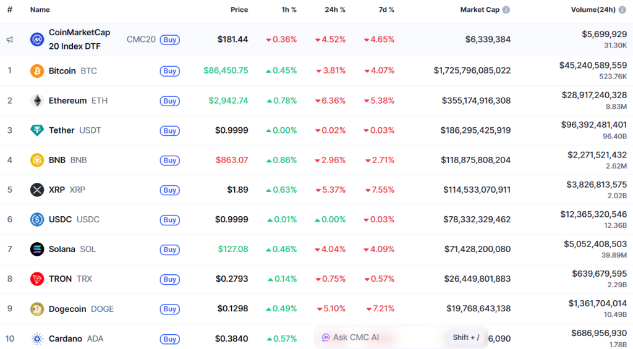Screen dimensions: 633x349
Task: Click the Volume(24h) info icon
Action: [622, 10]
